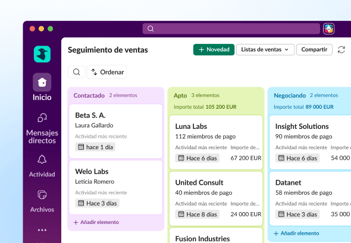Open Mensajes directos in sidebar

[42, 128]
